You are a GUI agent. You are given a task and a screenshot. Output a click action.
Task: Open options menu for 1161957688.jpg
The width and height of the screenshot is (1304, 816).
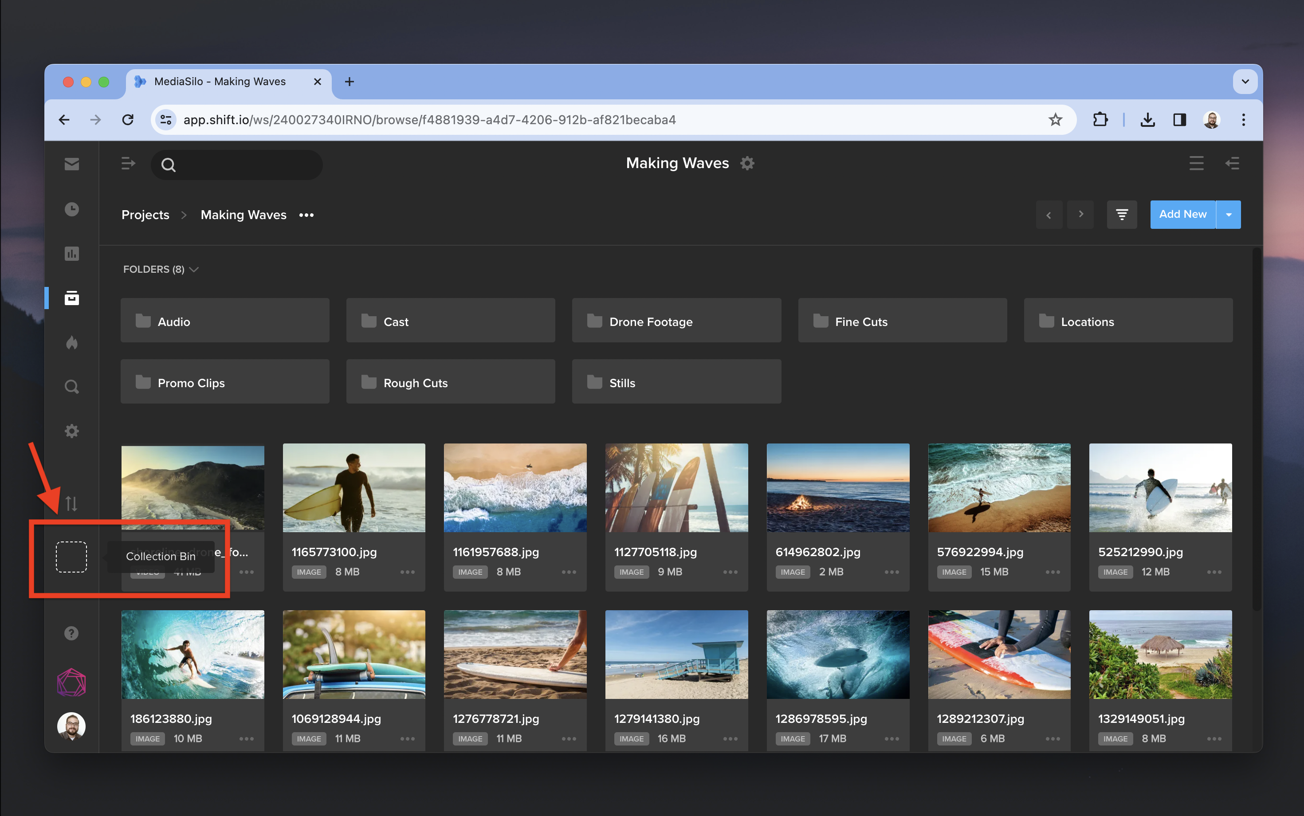pyautogui.click(x=569, y=572)
